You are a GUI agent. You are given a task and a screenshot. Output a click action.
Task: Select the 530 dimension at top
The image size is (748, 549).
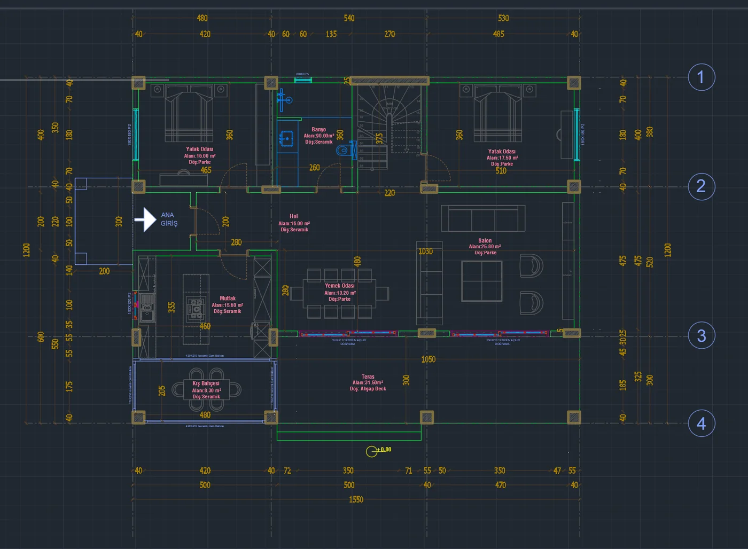point(504,18)
